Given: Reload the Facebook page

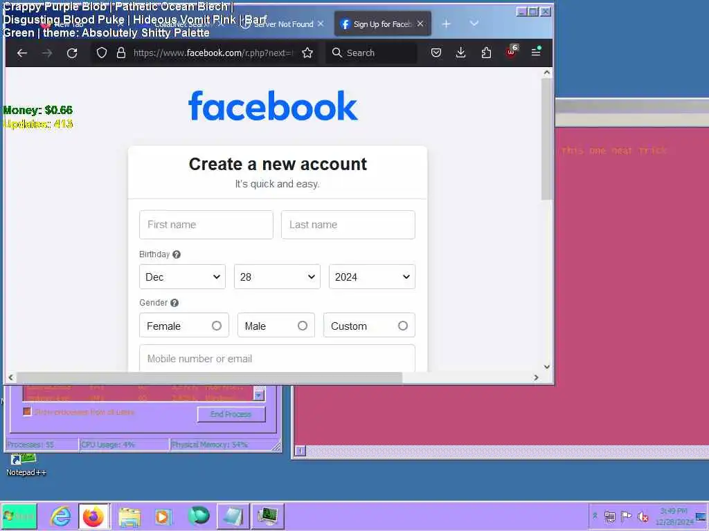Looking at the screenshot, I should point(72,53).
